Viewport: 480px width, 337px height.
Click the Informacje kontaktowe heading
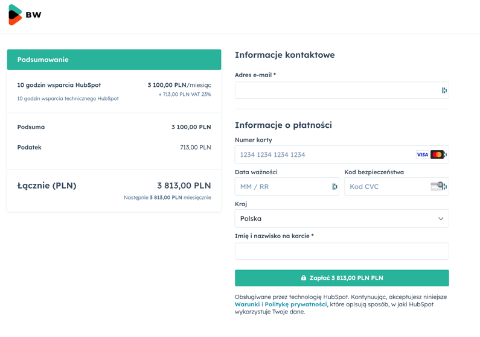285,55
